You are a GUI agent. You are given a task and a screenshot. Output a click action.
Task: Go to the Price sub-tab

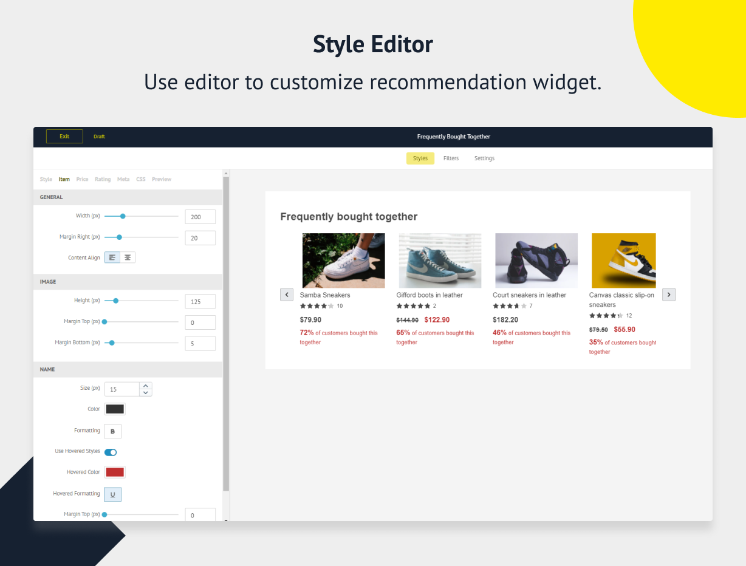click(82, 179)
